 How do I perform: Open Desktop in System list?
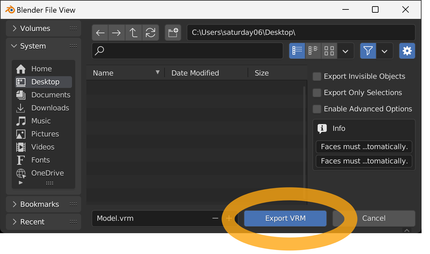coord(44,82)
